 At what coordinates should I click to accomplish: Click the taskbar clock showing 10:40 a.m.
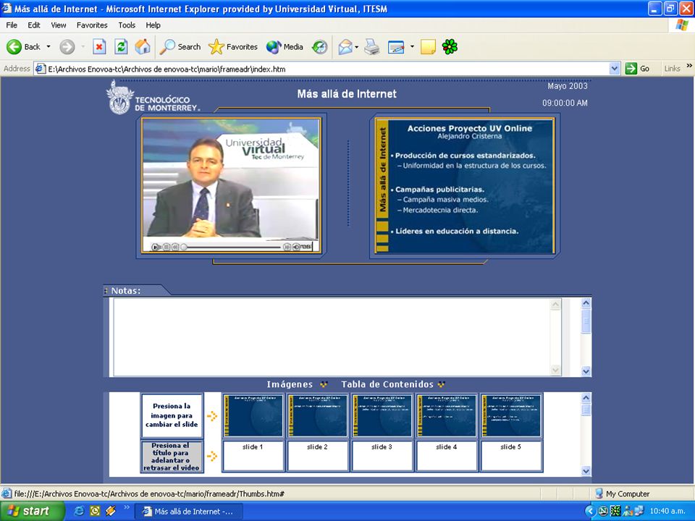(667, 512)
